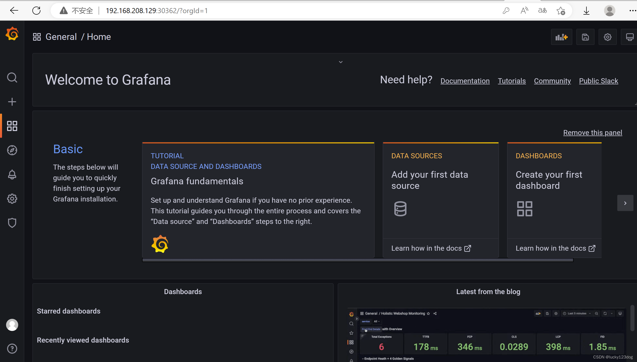The height and width of the screenshot is (362, 637).
Task: Click Create your first dashboard
Action: (x=549, y=180)
